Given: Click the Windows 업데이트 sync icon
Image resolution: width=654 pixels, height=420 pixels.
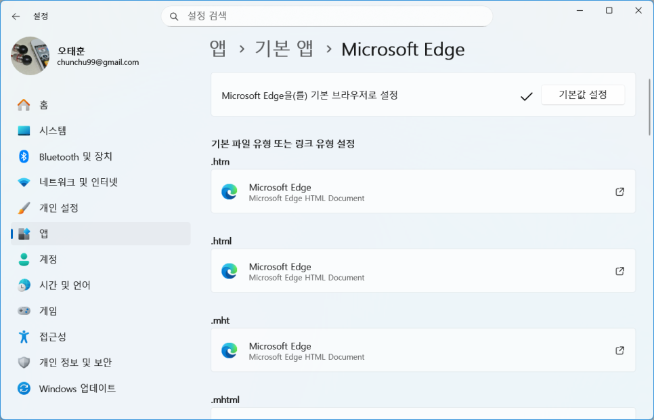Looking at the screenshot, I should point(24,388).
